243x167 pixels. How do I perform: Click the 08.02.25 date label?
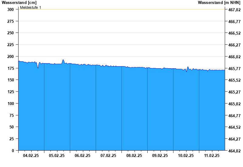click(x=134, y=155)
